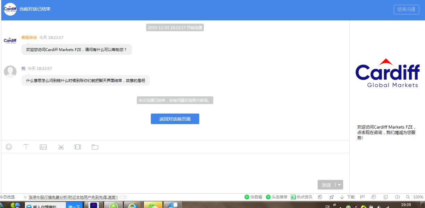Click the 发送 send button
The image size is (425, 208).
(326, 185)
